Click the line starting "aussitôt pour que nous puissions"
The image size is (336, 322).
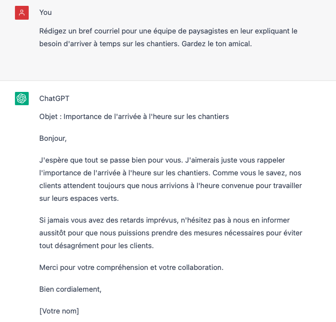(170, 233)
